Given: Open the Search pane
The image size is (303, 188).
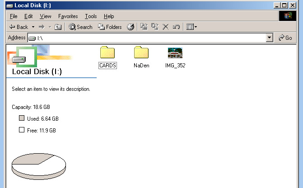Looking at the screenshot, I should (80, 27).
